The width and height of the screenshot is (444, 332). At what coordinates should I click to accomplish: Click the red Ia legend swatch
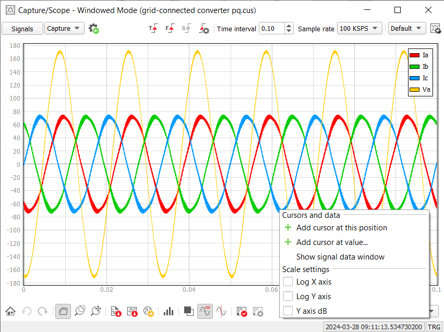tap(415, 55)
